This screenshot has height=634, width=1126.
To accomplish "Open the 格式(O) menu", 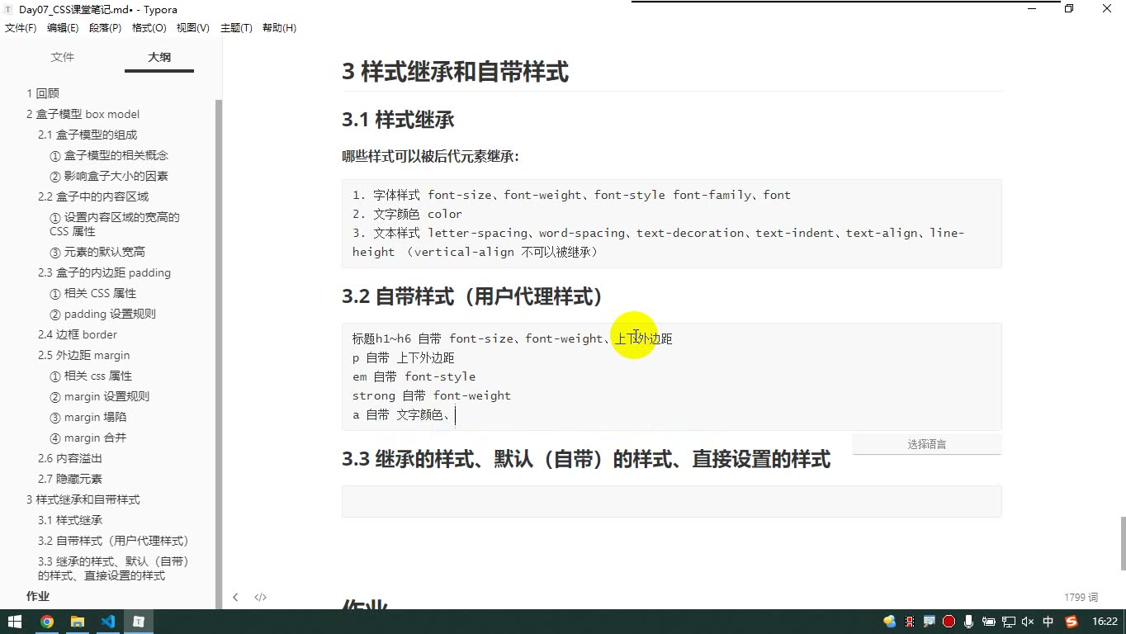I will (x=149, y=28).
